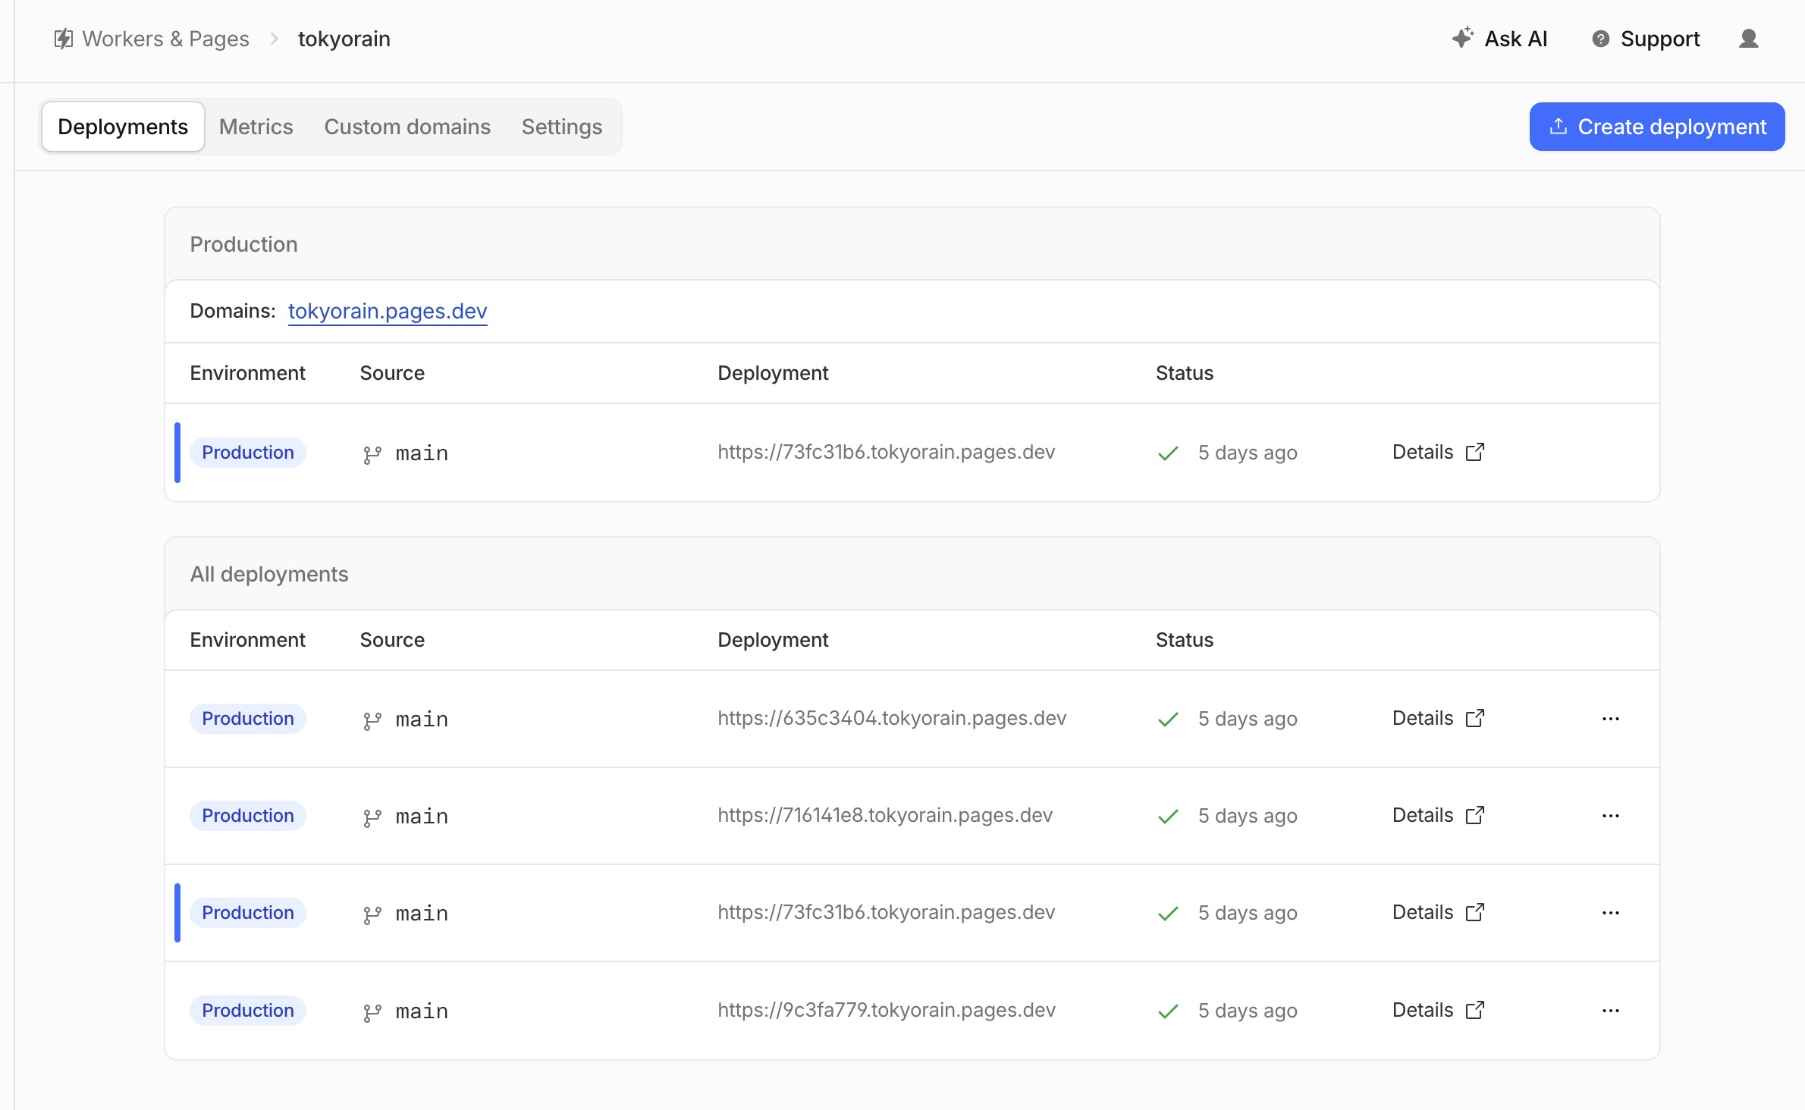This screenshot has height=1110, width=1805.
Task: Open the more actions menu for 635c3404
Action: 1611,719
